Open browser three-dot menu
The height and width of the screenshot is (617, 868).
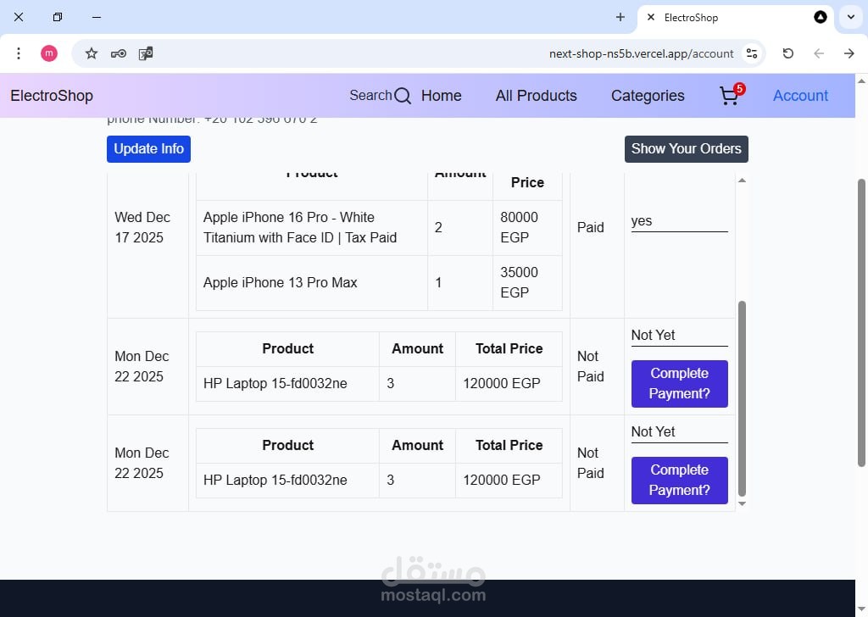[19, 53]
